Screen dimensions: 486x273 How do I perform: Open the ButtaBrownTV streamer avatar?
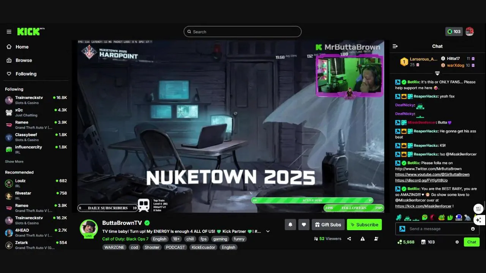(x=89, y=229)
